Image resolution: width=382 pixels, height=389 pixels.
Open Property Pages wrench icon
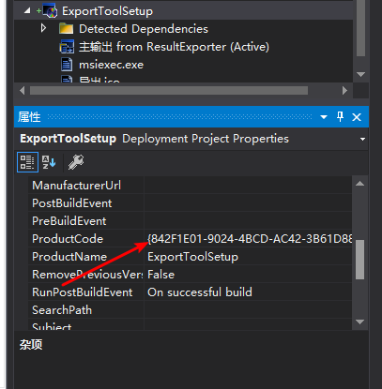pyautogui.click(x=76, y=162)
